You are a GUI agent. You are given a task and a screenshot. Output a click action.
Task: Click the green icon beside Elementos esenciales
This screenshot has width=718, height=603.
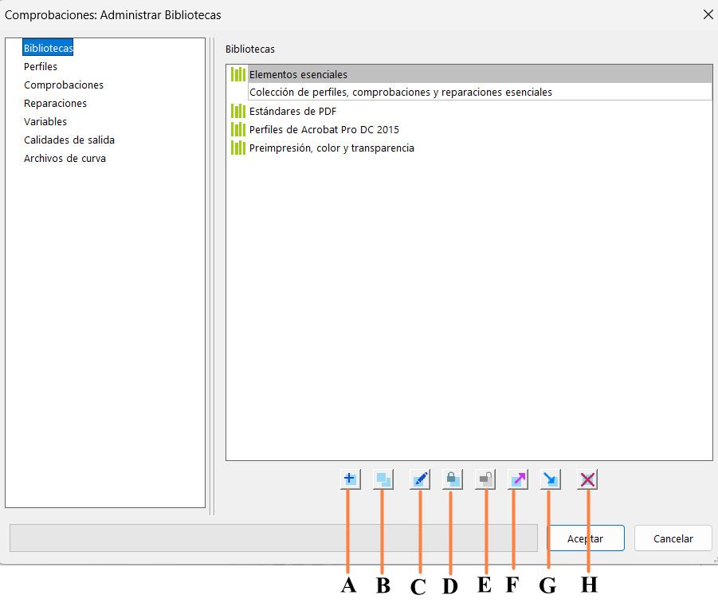click(238, 74)
